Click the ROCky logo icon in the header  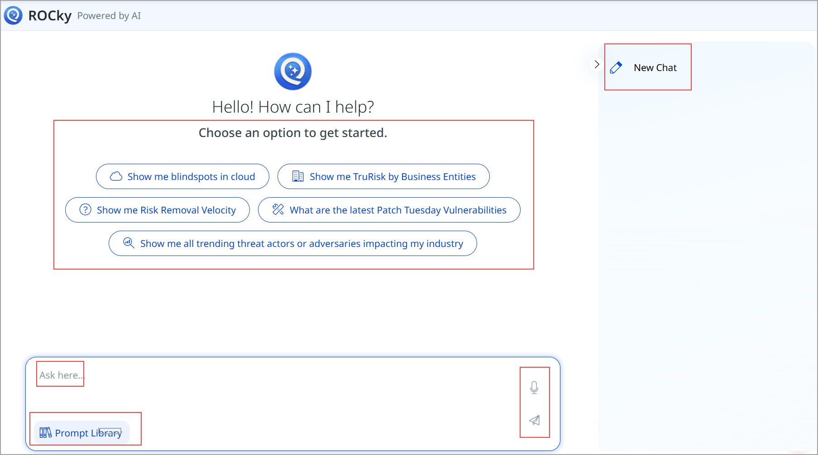click(14, 15)
